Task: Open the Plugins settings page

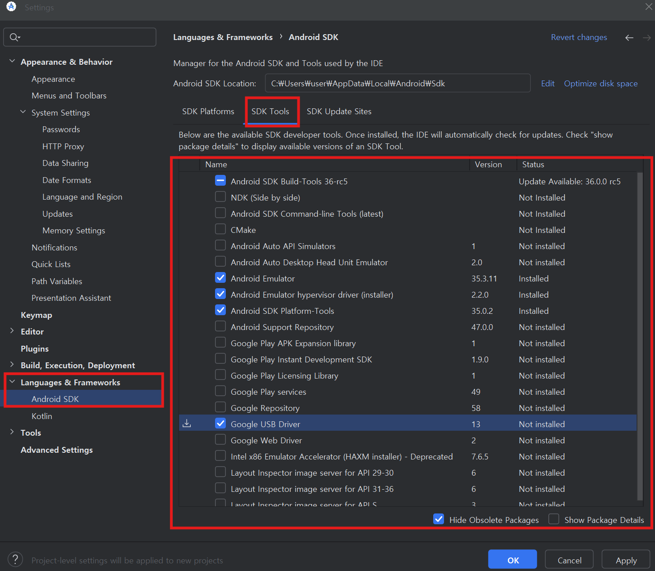Action: click(35, 349)
